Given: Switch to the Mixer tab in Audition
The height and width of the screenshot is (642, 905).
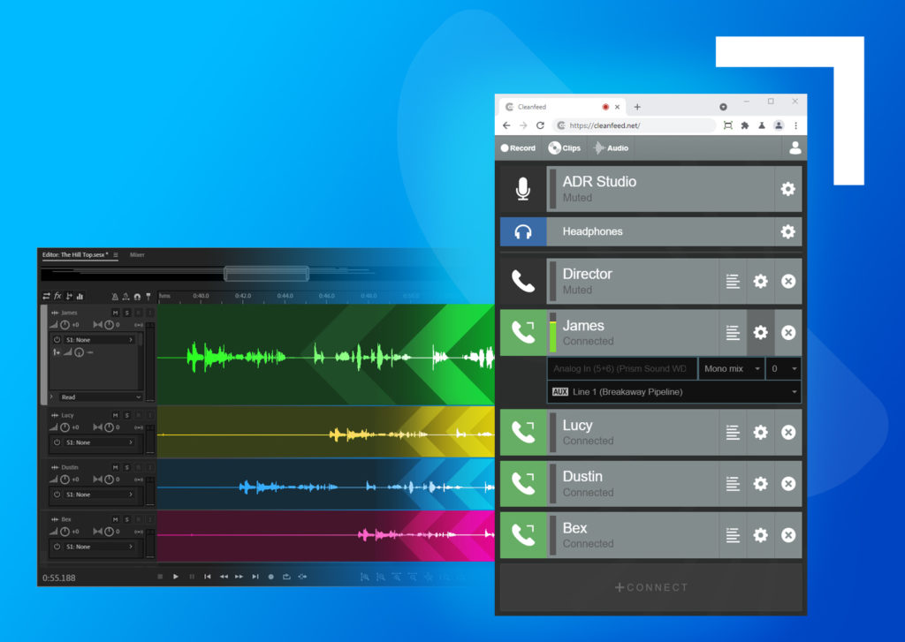Looking at the screenshot, I should coord(137,255).
